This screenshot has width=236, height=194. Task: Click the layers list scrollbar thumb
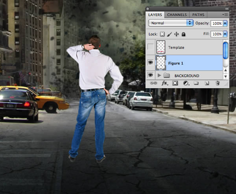pyautogui.click(x=225, y=51)
